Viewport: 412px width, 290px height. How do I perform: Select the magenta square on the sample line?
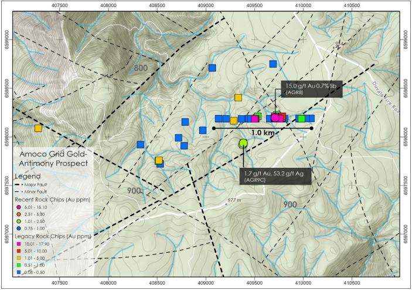(254, 119)
